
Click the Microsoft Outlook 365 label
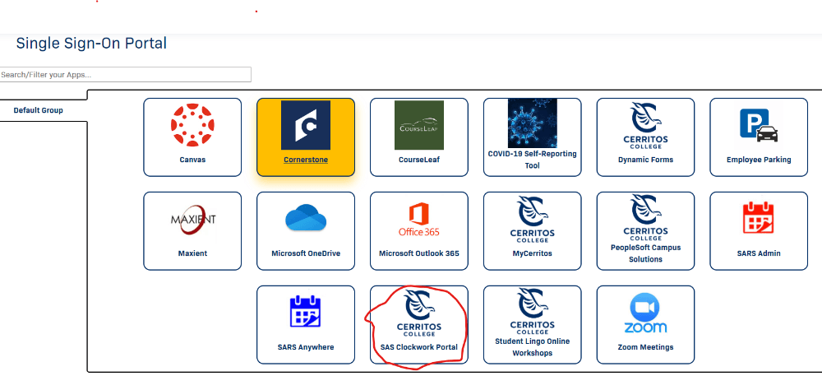point(419,253)
